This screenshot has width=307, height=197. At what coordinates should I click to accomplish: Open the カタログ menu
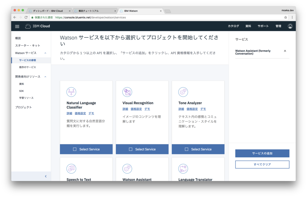point(233,26)
